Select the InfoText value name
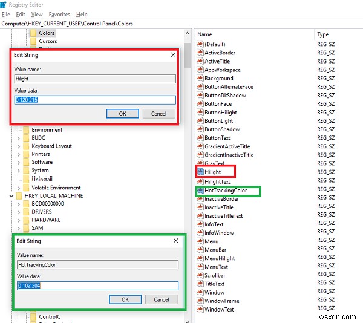 214,224
